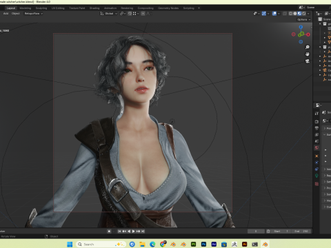The height and width of the screenshot is (248, 331).
Task: Open the orange Object properties tab
Action: 317,156
